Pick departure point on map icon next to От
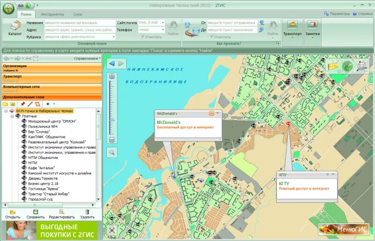Screen dimensions: 375x241 coord(262,23)
